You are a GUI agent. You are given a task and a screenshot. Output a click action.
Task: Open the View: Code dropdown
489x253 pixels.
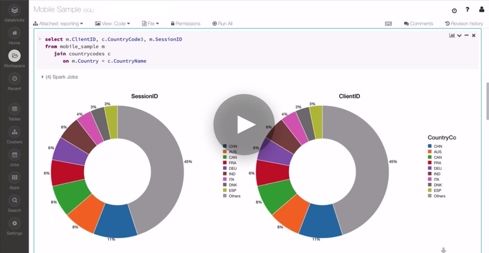[112, 24]
